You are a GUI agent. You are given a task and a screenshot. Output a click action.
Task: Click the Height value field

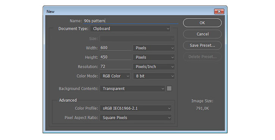click(x=115, y=57)
